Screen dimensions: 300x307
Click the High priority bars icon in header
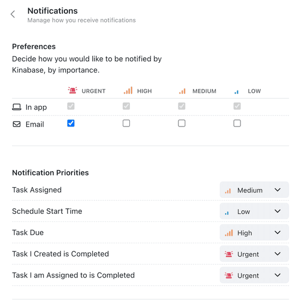point(128,91)
